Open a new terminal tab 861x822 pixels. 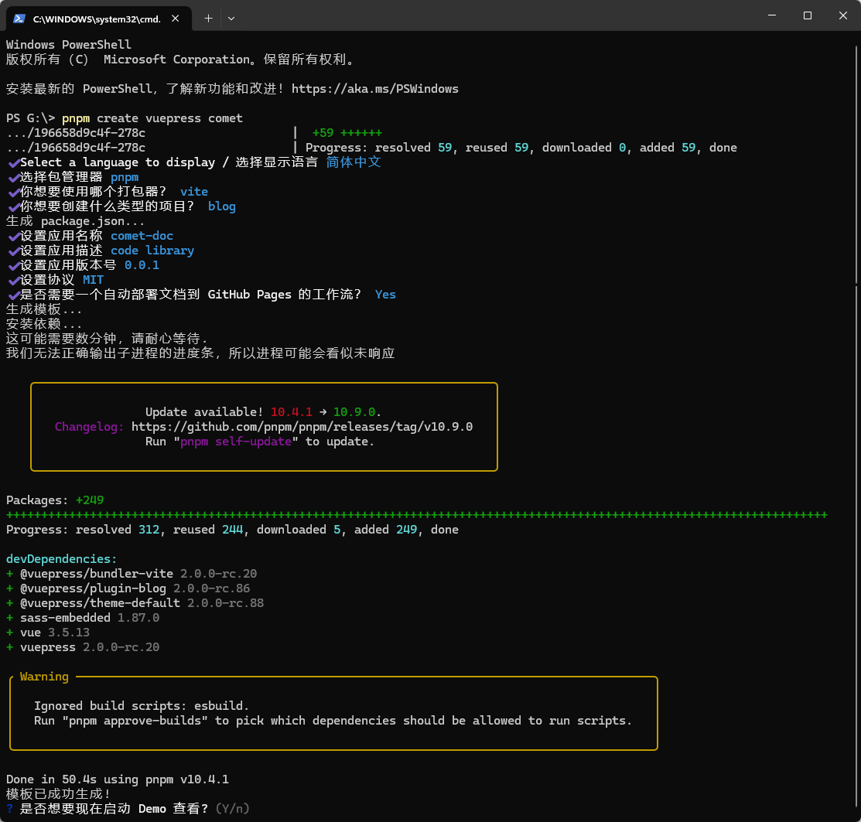208,19
